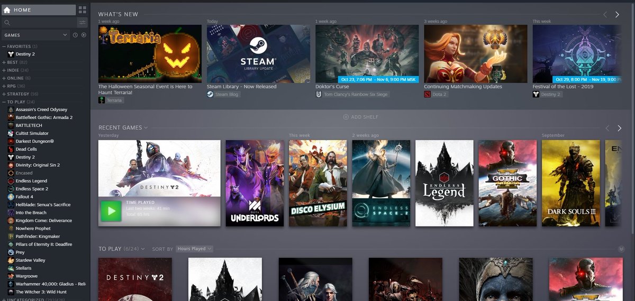Click Stardew Valley icon
635x301 pixels.
tap(11, 260)
